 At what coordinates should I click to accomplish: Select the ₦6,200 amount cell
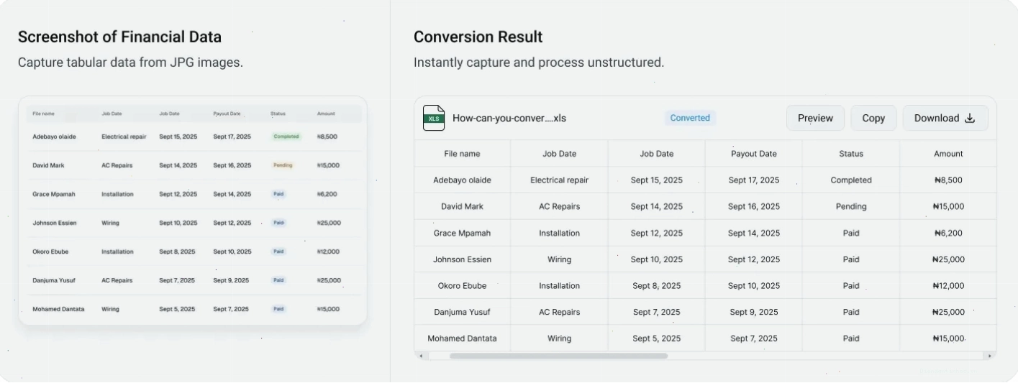tap(948, 233)
